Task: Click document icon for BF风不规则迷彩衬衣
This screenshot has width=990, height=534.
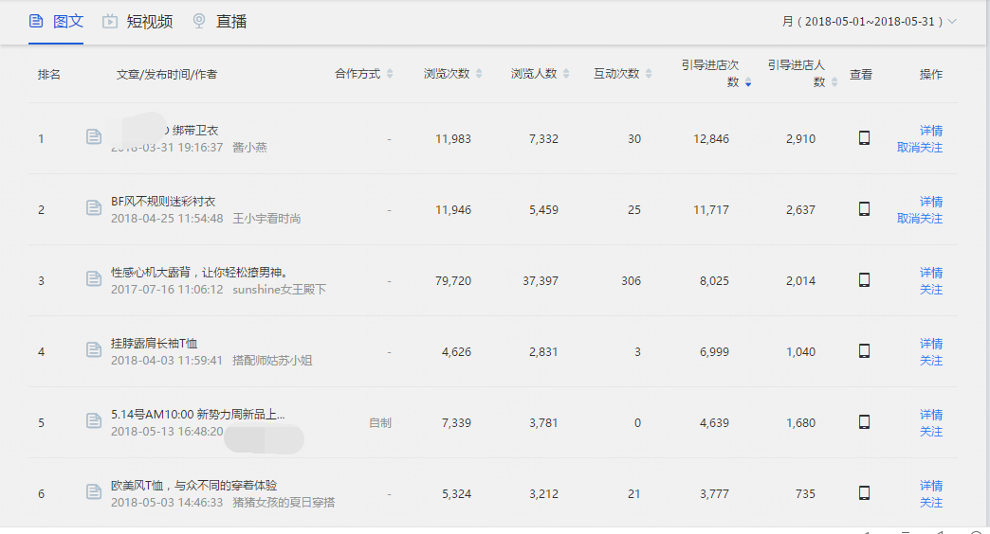Action: [94, 207]
